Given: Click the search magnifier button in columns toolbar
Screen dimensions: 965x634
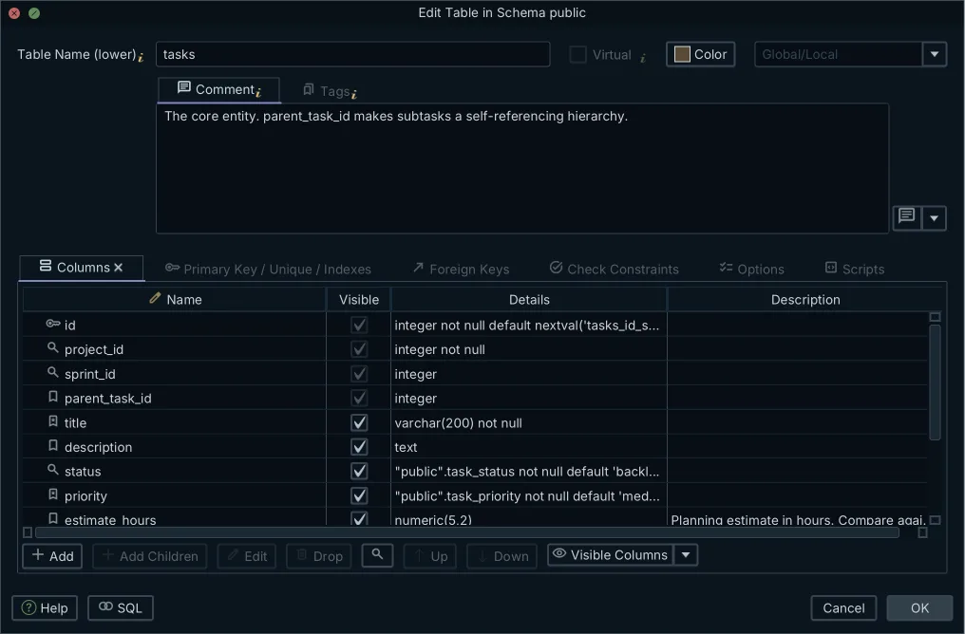Looking at the screenshot, I should (x=377, y=555).
